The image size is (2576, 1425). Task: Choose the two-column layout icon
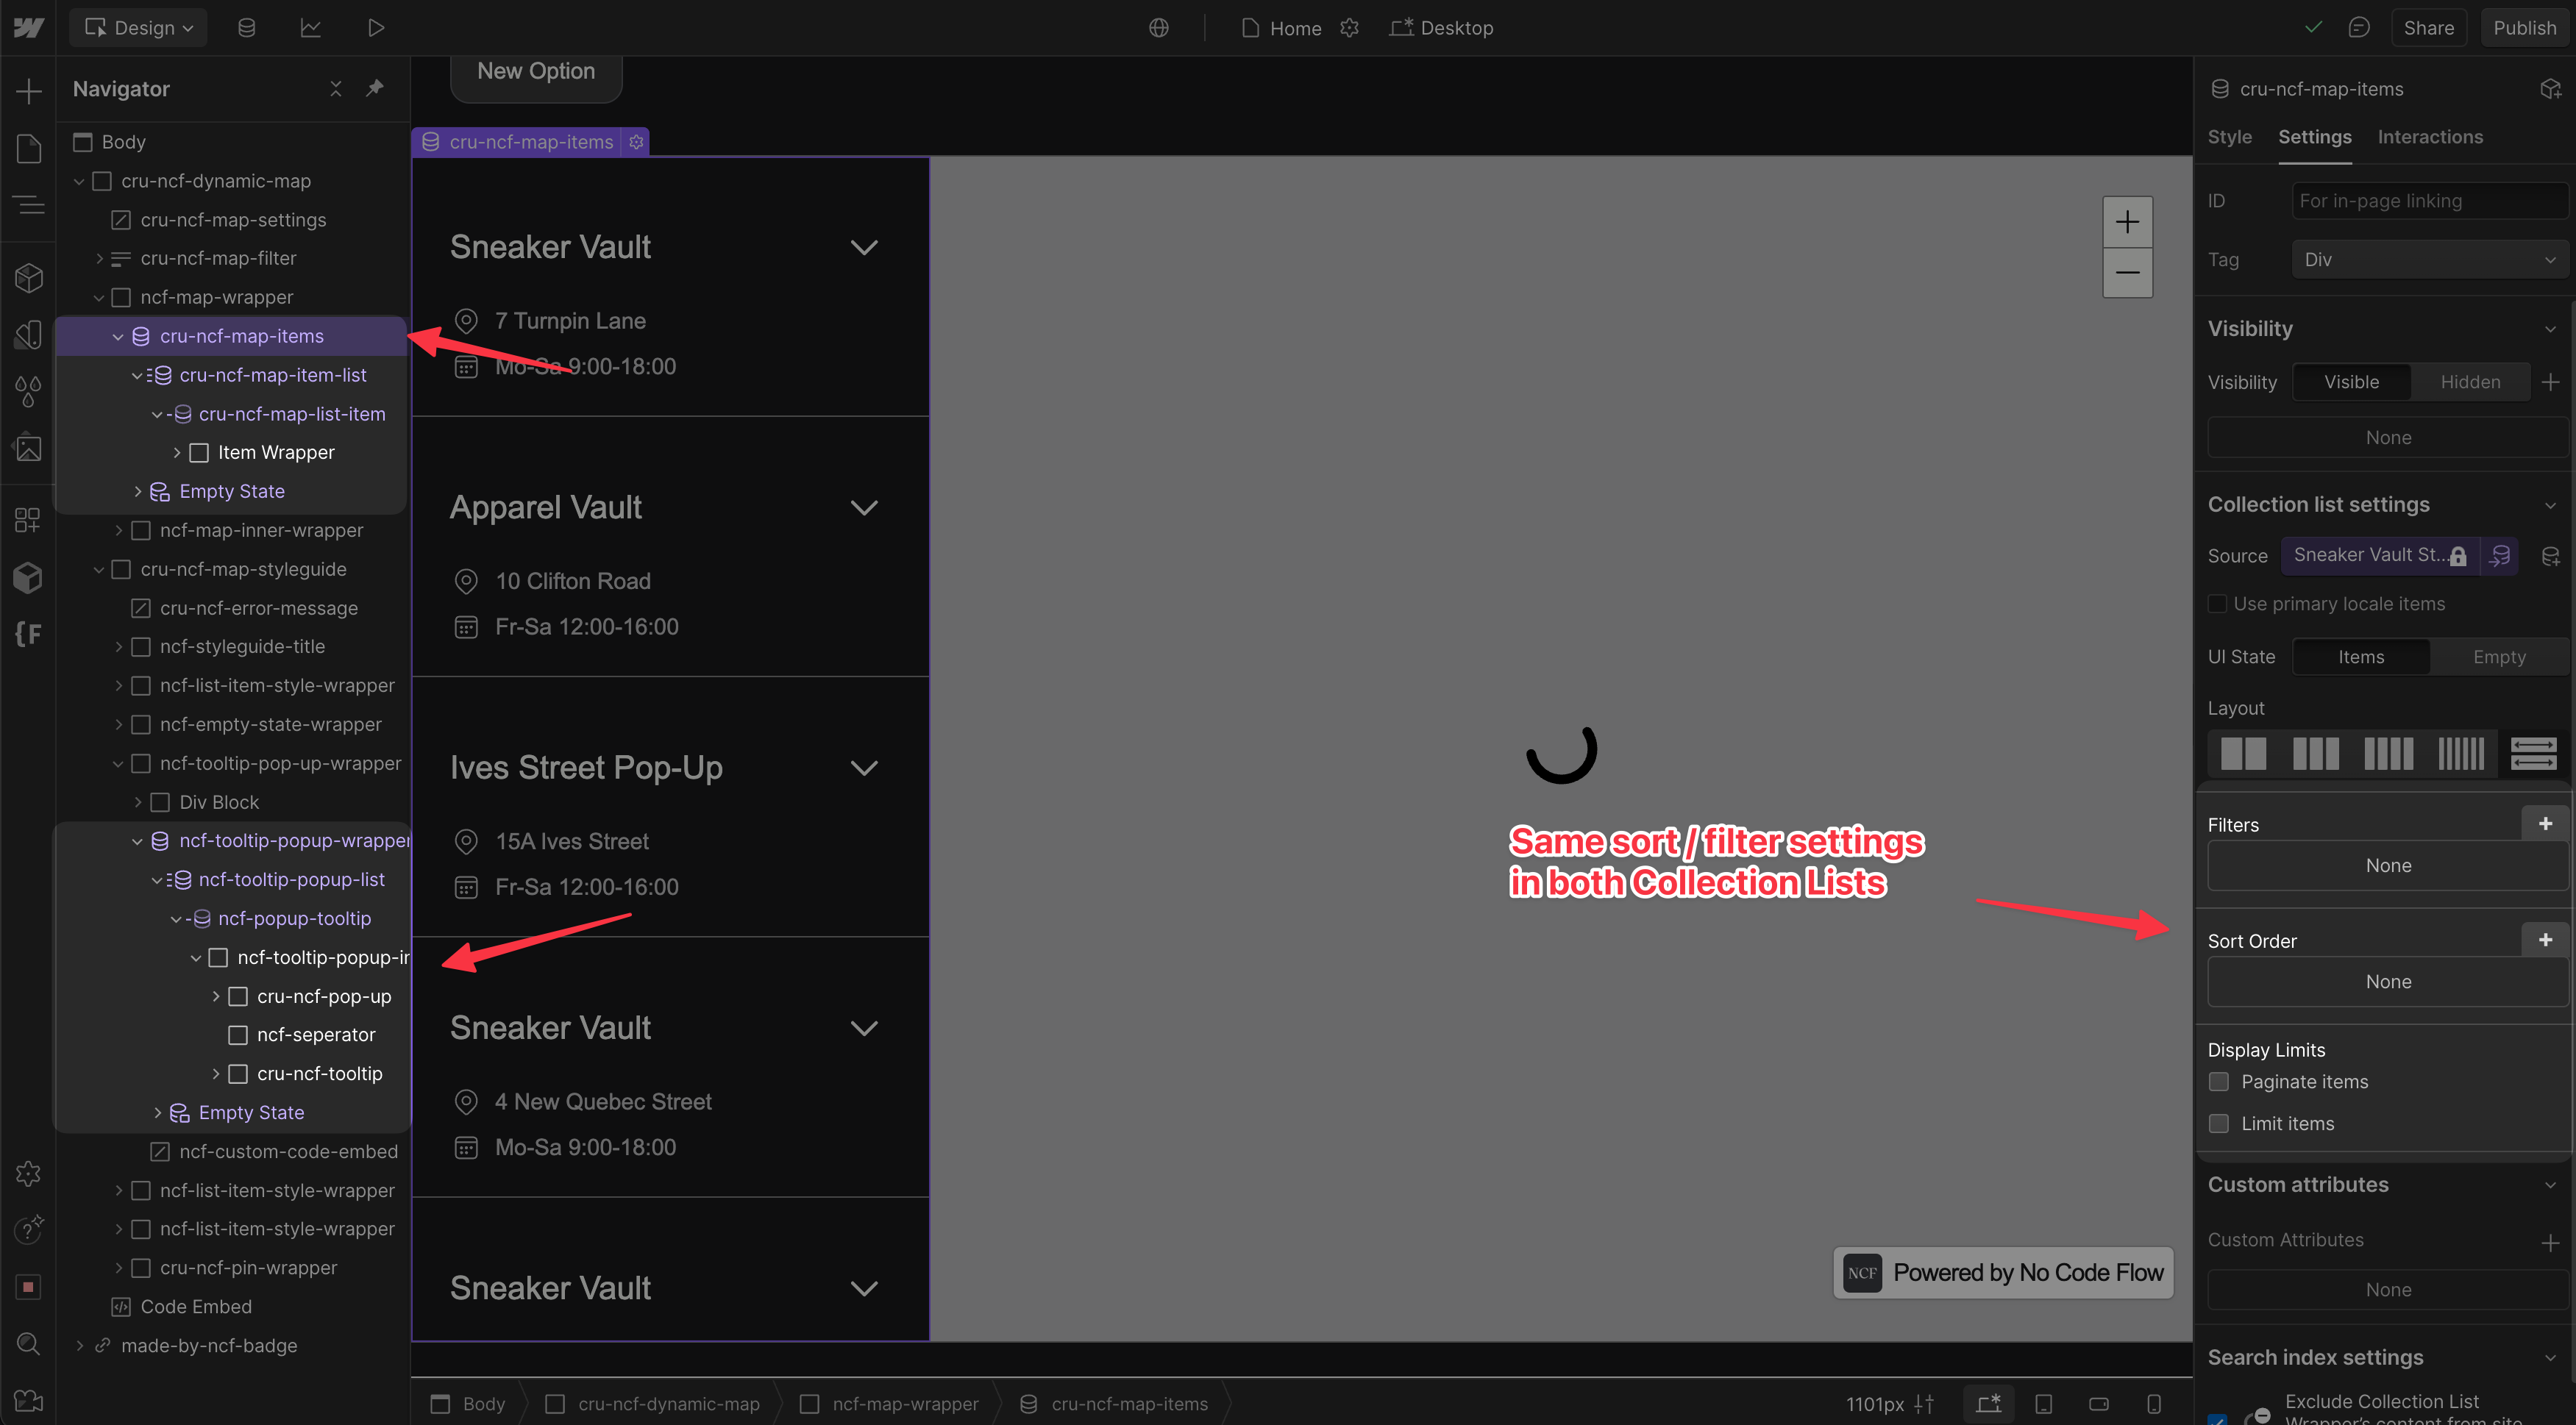tap(2243, 752)
